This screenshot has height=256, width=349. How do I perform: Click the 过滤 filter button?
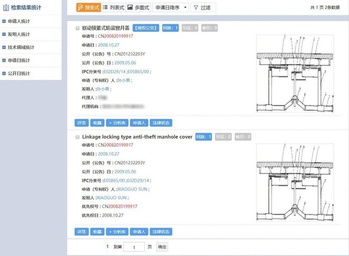(203, 7)
